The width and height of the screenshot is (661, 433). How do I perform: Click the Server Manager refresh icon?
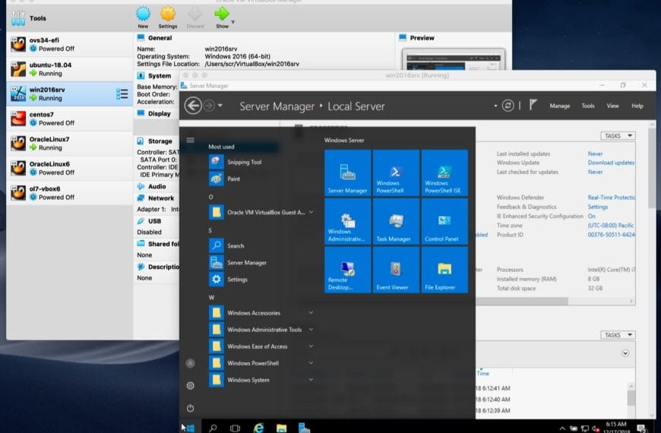click(508, 106)
